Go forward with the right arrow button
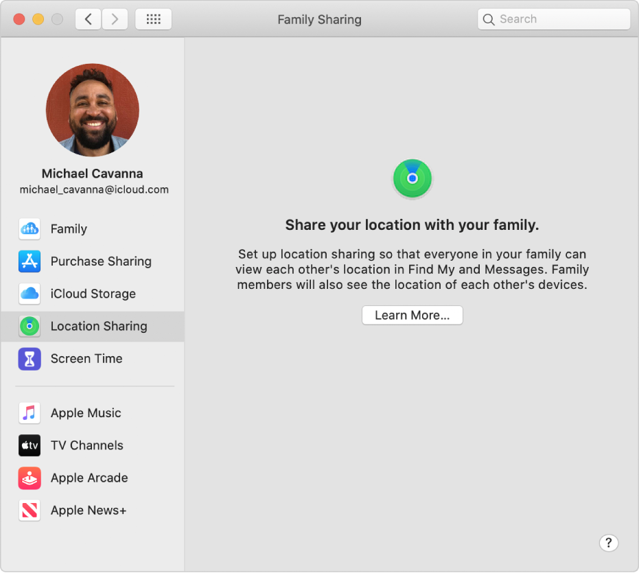Viewport: 639px width, 573px height. (x=115, y=19)
